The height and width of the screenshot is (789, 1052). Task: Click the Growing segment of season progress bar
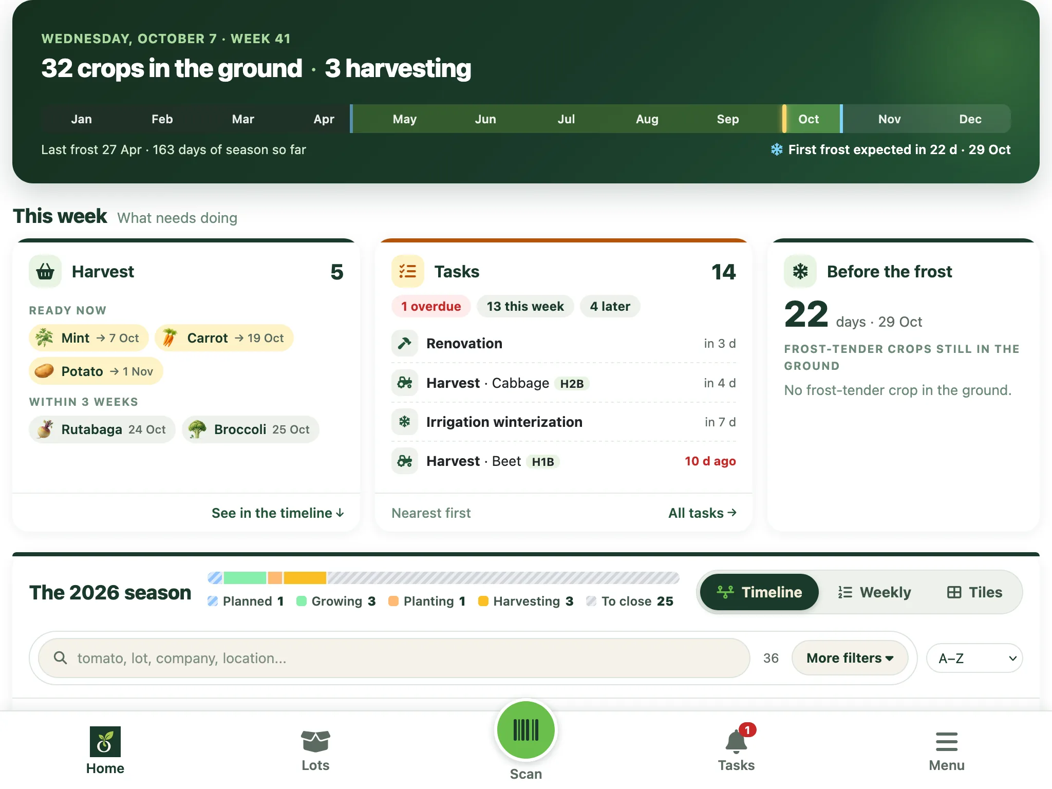pyautogui.click(x=245, y=578)
